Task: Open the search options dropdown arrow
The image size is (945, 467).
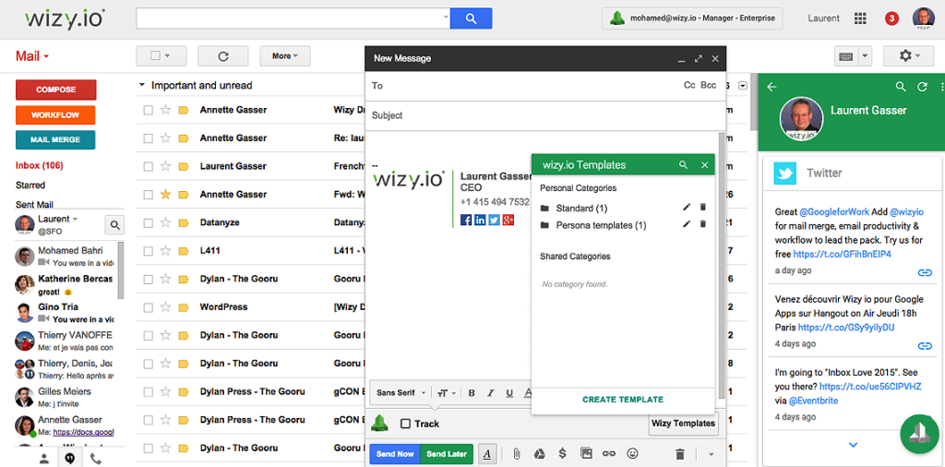Action: 446,18
